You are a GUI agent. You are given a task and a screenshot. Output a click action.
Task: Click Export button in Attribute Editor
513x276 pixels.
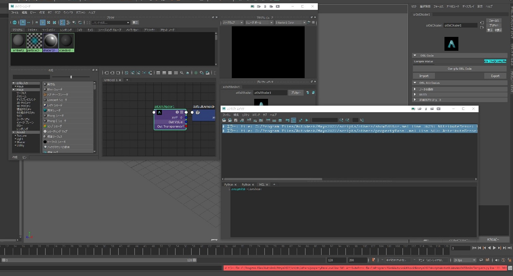pos(495,76)
